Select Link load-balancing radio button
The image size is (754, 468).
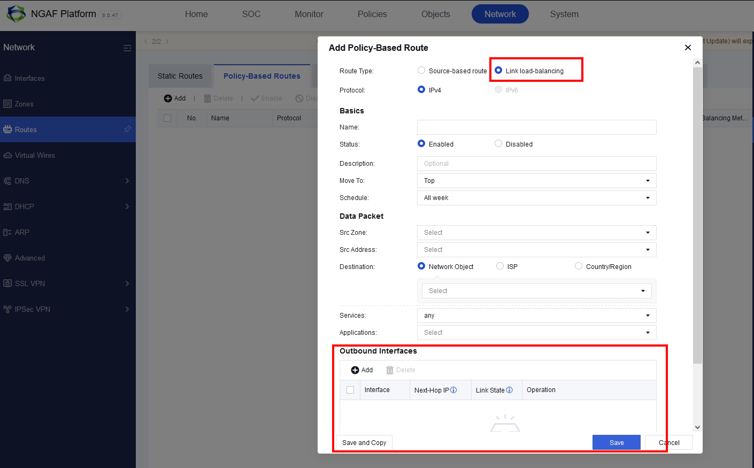point(498,70)
